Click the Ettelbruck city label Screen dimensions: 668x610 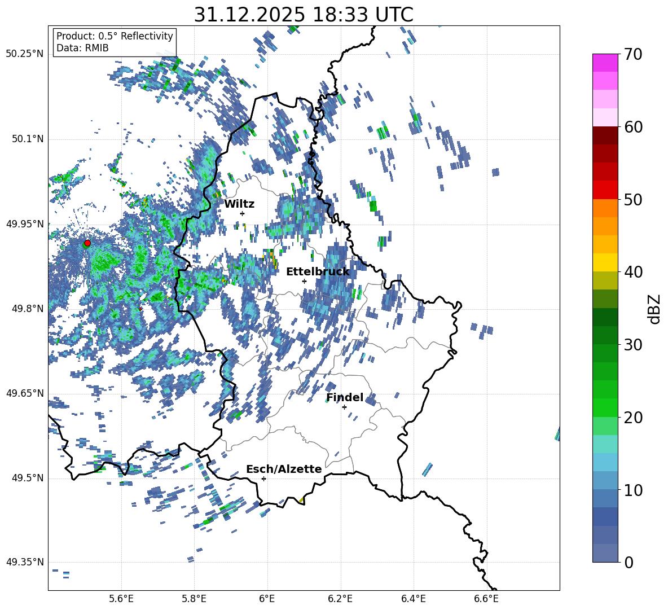[318, 272]
